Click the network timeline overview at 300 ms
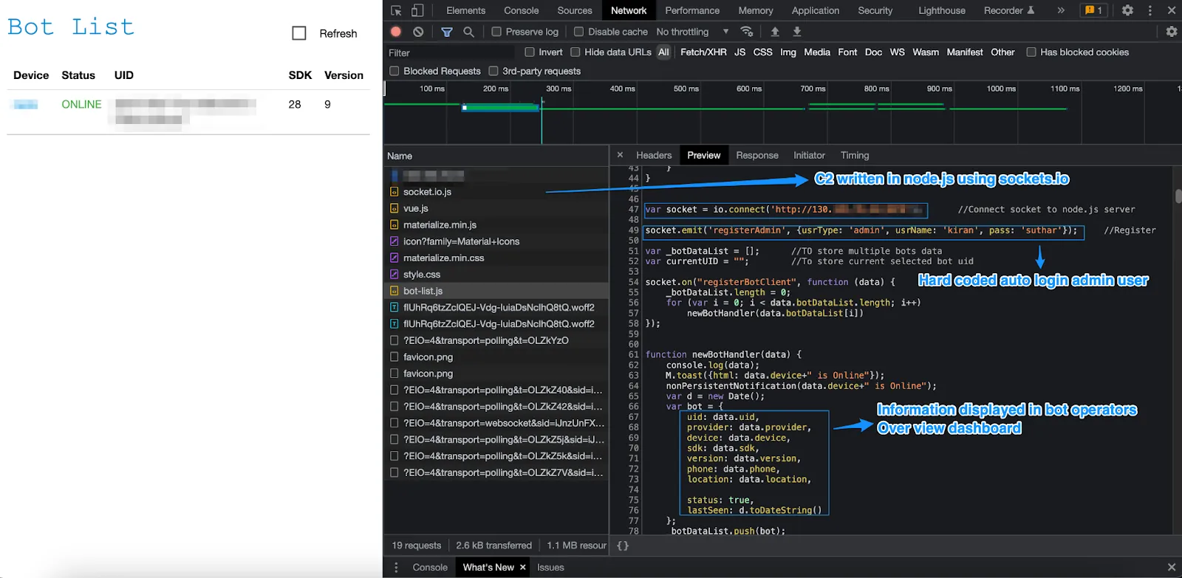The height and width of the screenshot is (578, 1182). 558,89
